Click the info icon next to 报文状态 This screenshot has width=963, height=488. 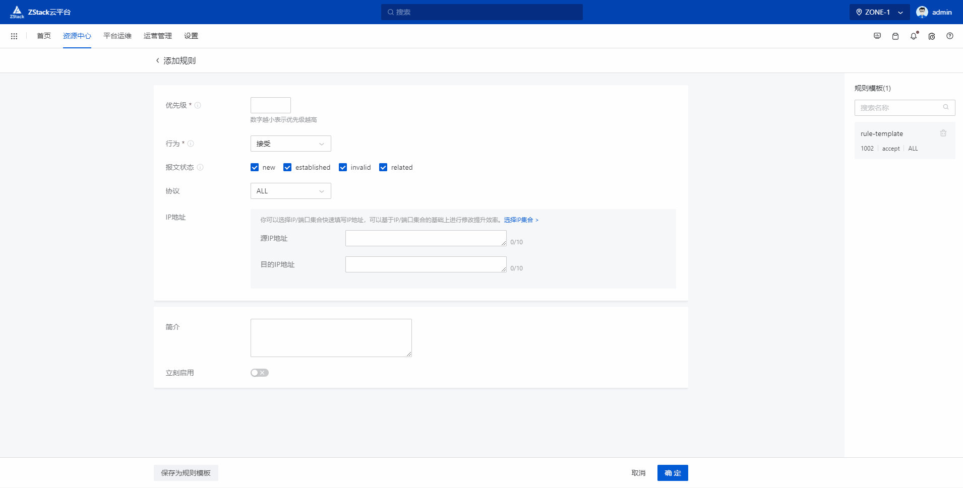click(x=200, y=168)
